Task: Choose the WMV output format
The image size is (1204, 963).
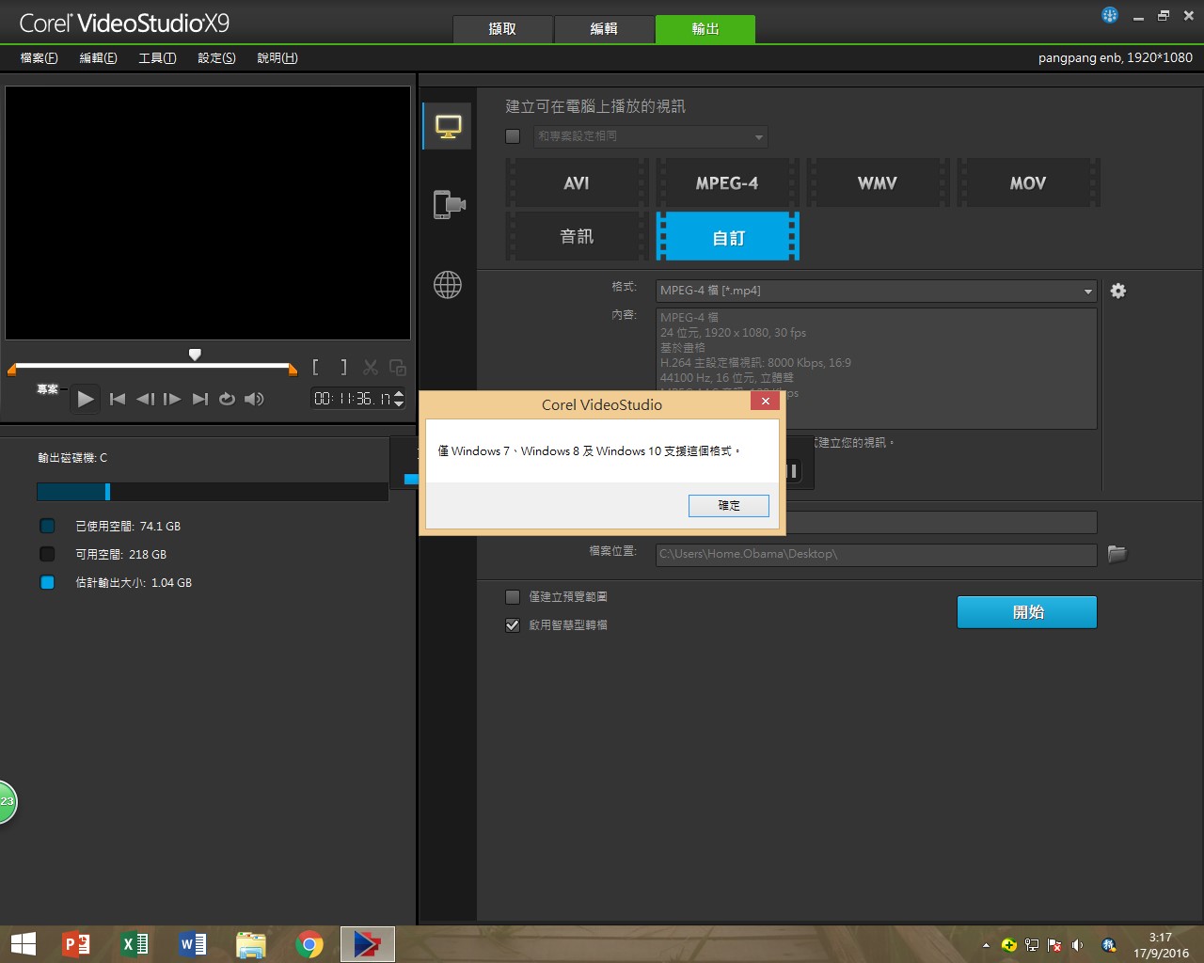Action: pos(878,183)
